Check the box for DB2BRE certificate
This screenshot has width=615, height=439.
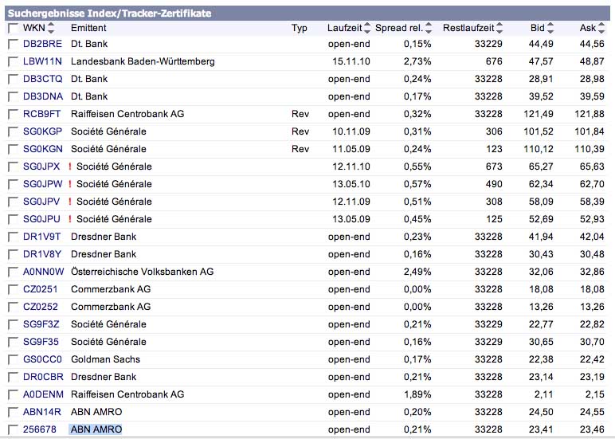(12, 44)
